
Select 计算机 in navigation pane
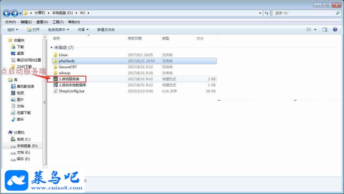[16, 133]
